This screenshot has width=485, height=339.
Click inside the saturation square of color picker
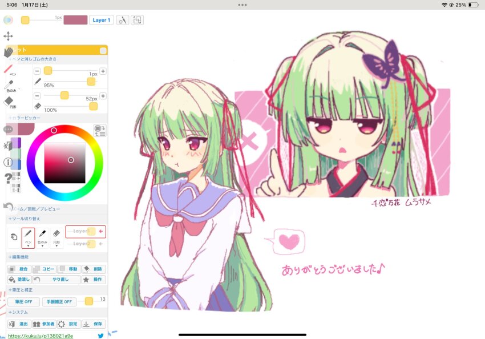tap(64, 163)
